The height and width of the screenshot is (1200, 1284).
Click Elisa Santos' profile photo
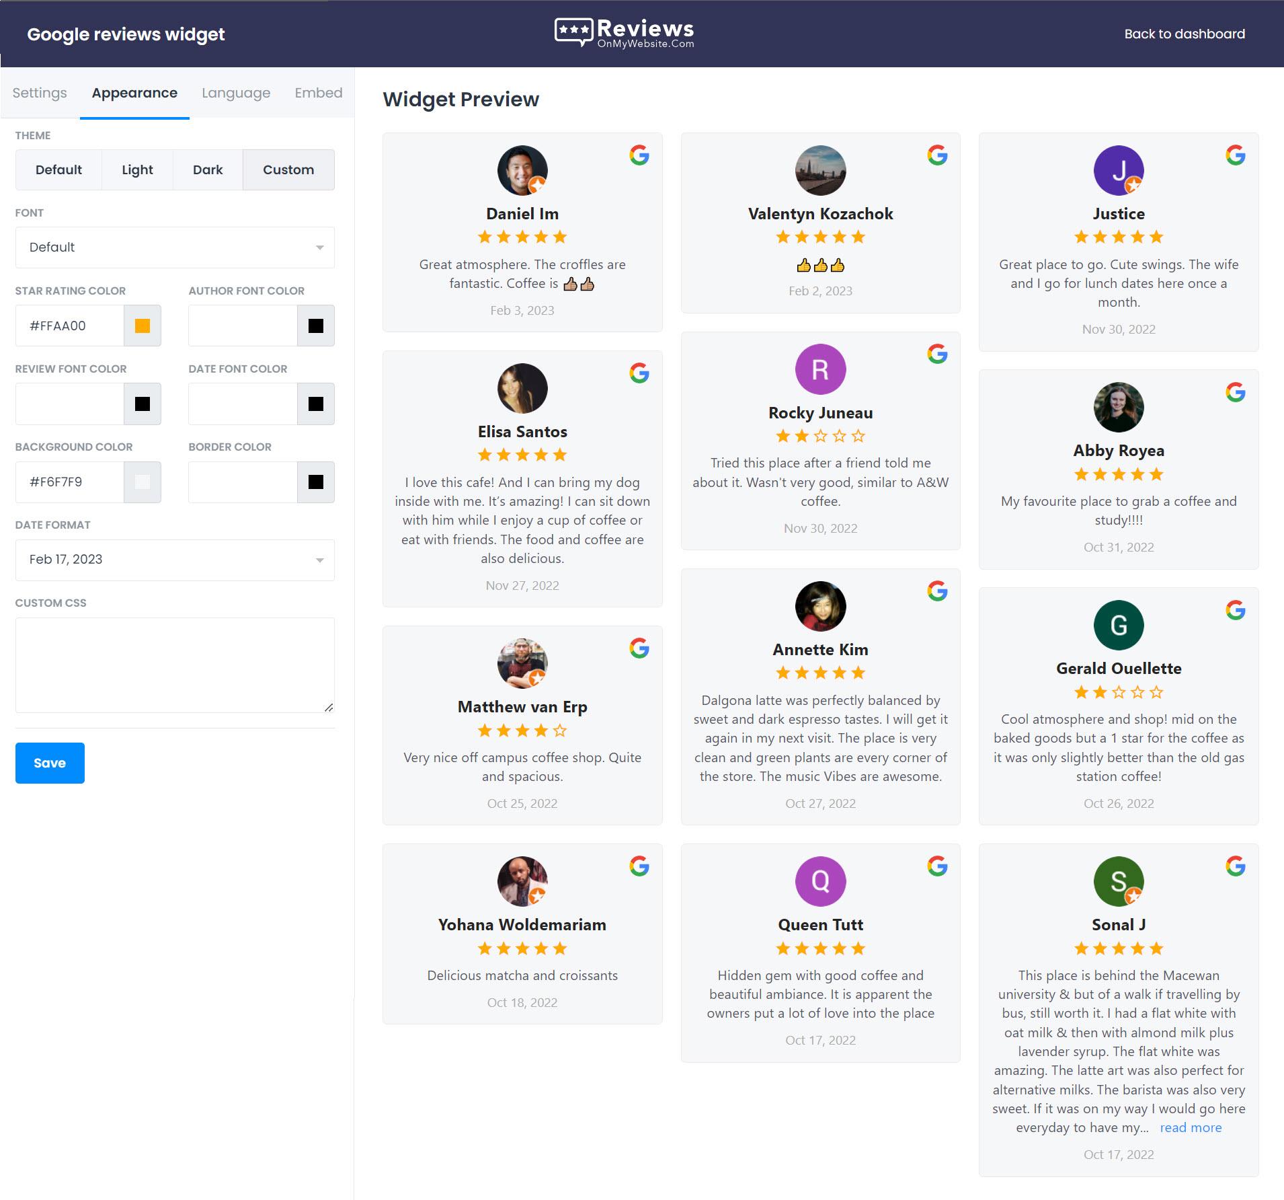[x=522, y=388]
